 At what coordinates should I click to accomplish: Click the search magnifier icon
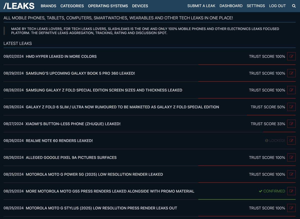(x=294, y=6)
